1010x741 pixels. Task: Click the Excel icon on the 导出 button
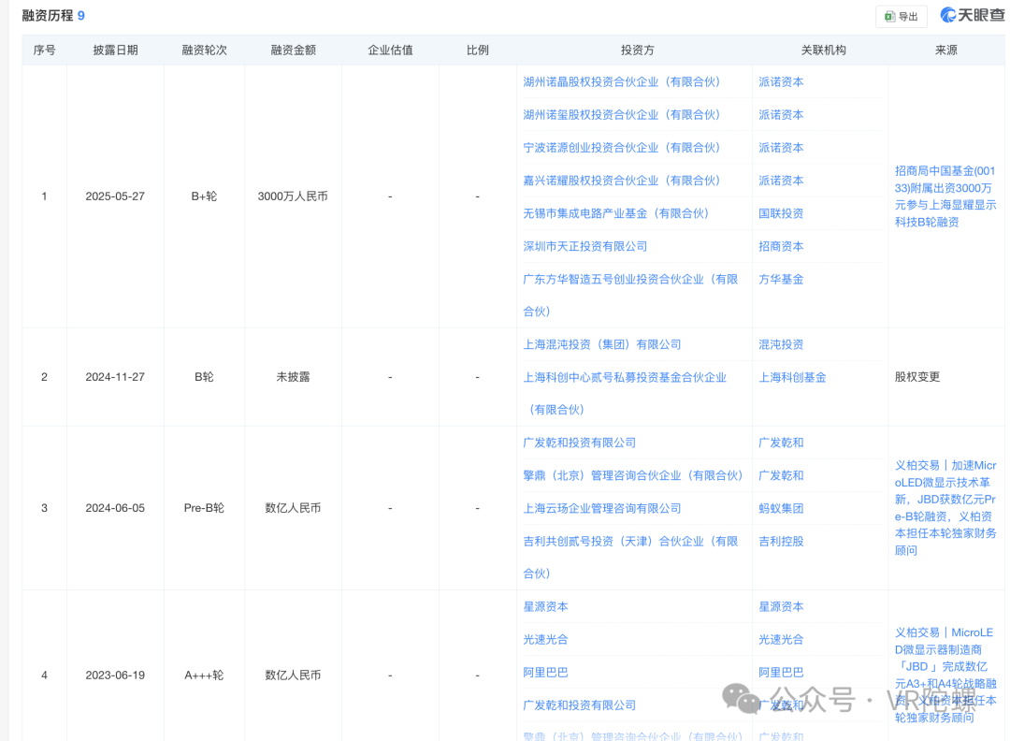(x=889, y=17)
